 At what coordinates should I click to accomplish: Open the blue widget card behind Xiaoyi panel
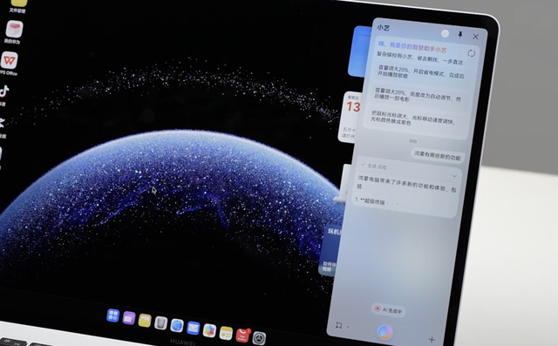coord(359,51)
